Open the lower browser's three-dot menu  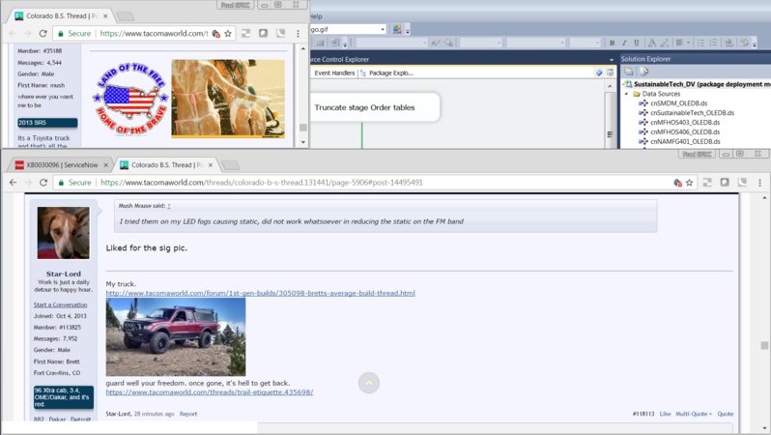tap(759, 183)
